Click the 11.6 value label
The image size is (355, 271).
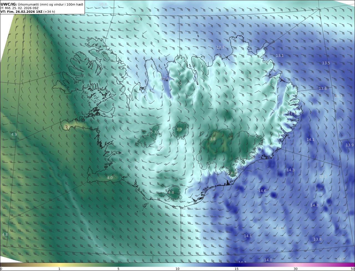click(x=341, y=259)
